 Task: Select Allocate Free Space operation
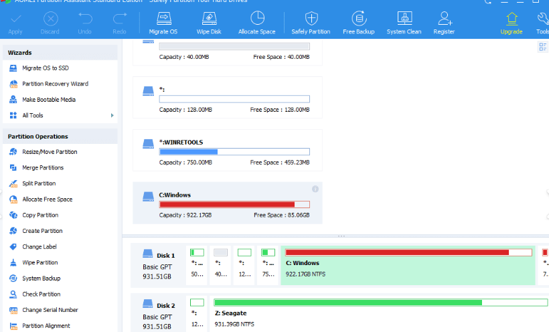[x=48, y=199]
